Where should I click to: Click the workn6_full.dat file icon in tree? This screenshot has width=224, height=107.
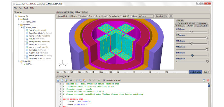tap(24, 27)
